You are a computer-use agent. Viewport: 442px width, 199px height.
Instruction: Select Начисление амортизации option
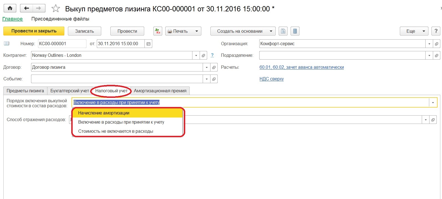(104, 113)
